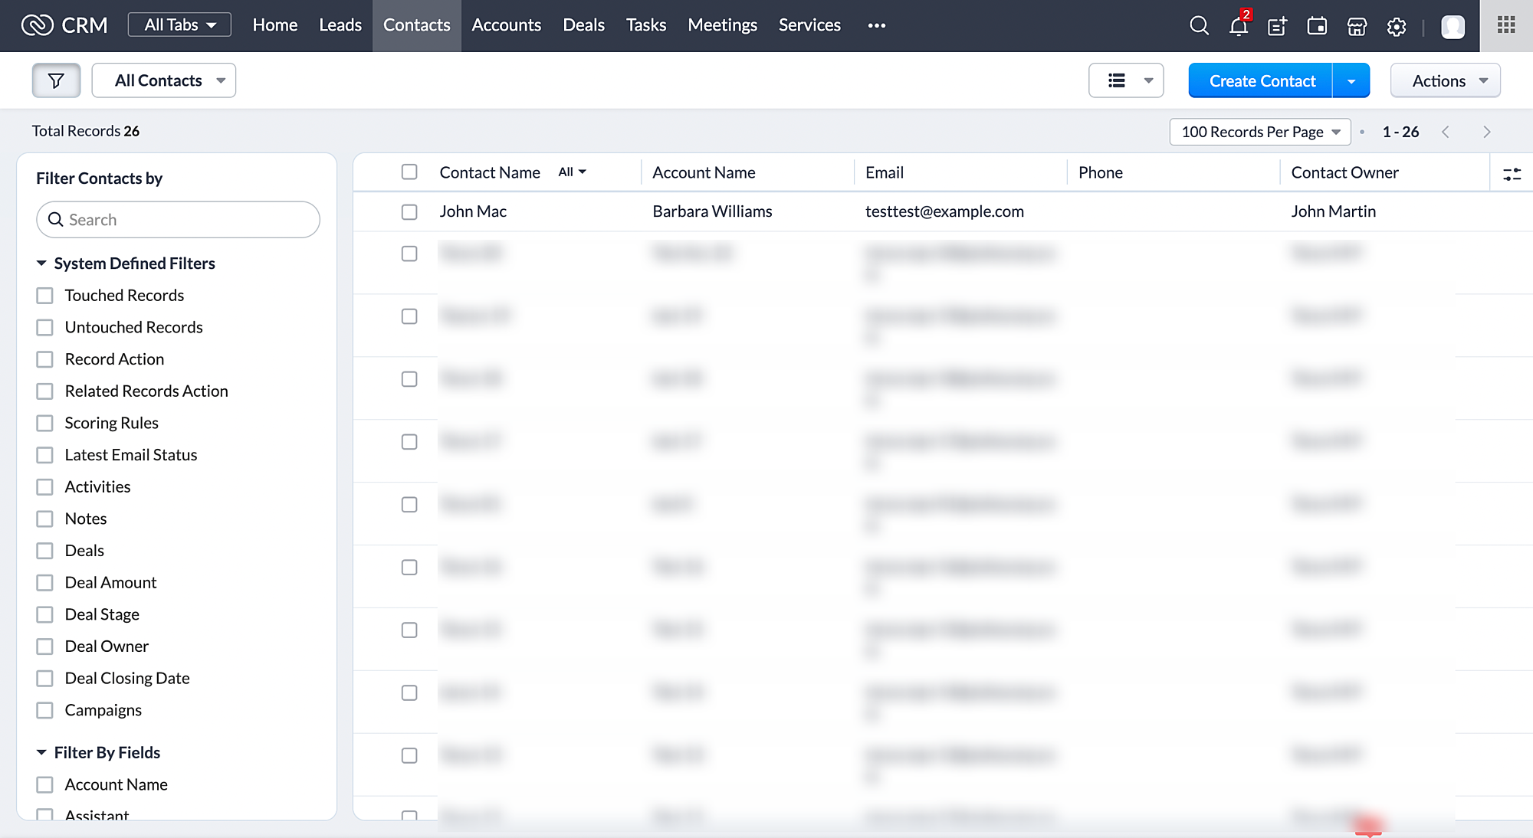Viewport: 1533px width, 838px height.
Task: Click the filter funnel icon
Action: click(56, 80)
